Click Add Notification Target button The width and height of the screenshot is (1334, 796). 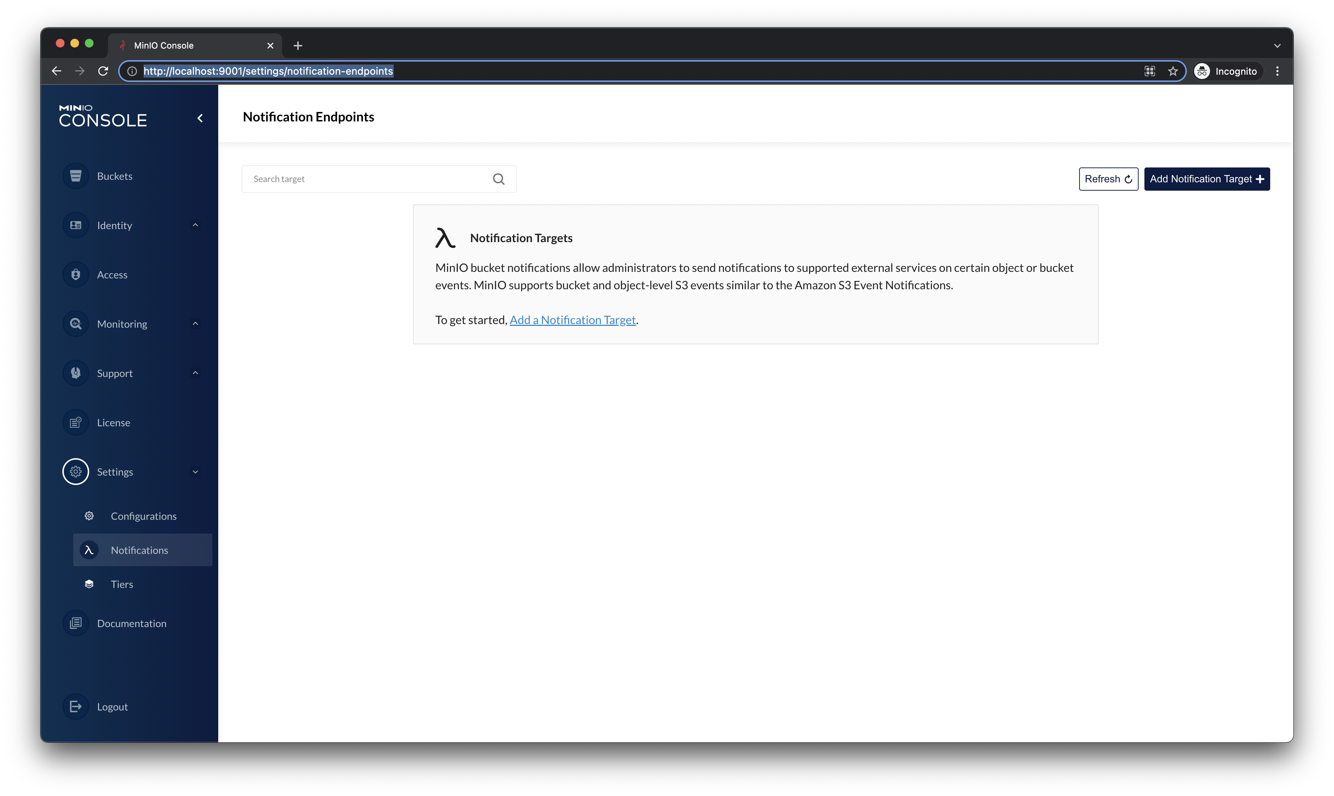1207,178
